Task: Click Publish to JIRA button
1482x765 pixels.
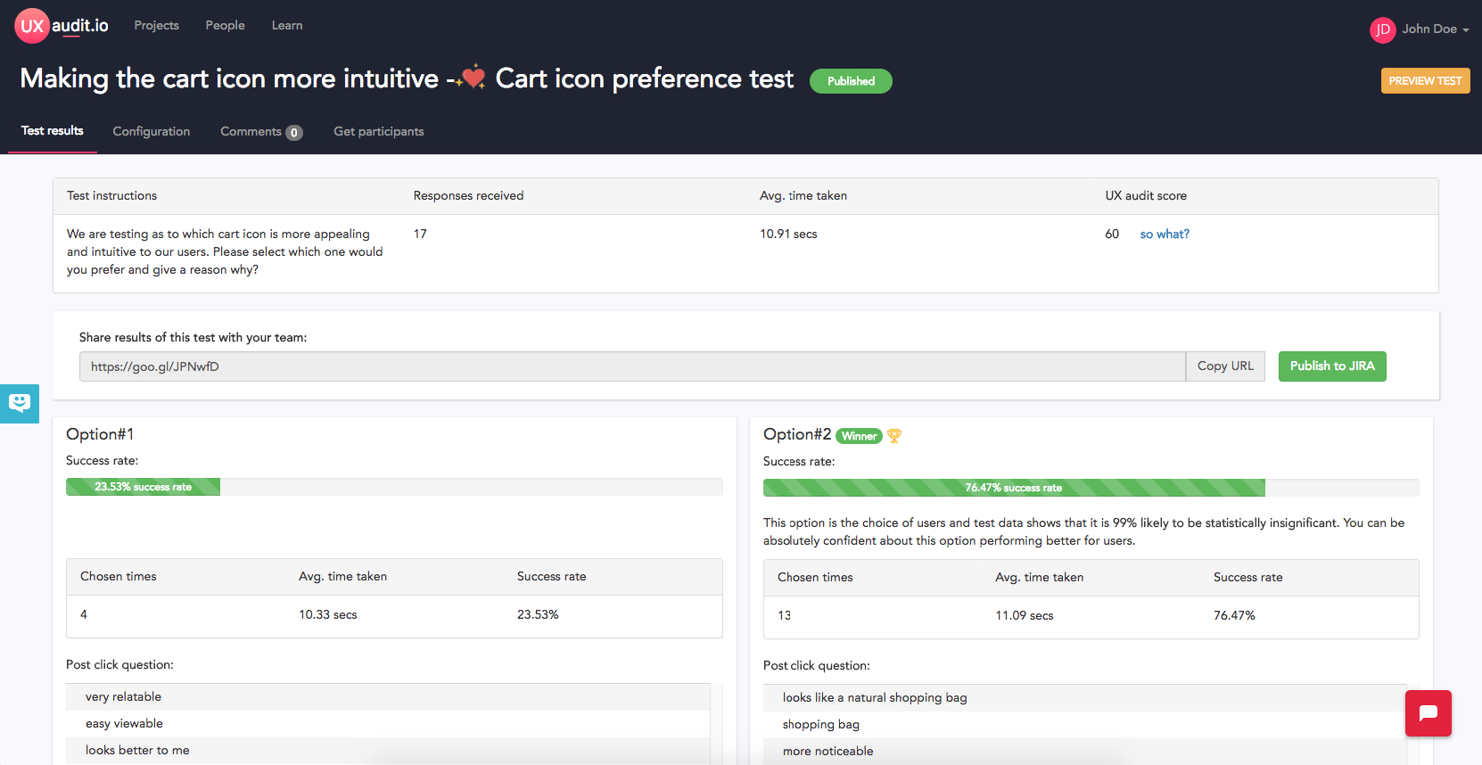Action: coord(1332,366)
